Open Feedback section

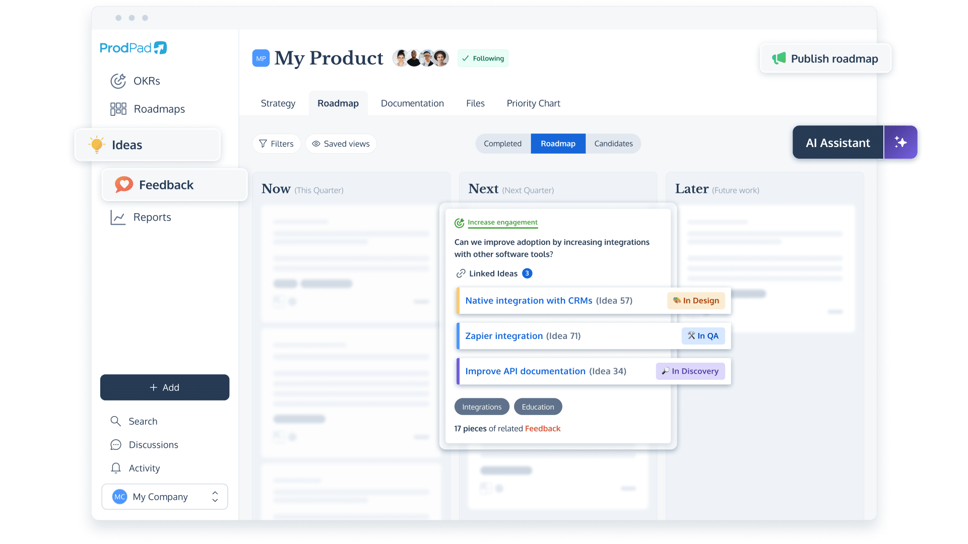166,185
